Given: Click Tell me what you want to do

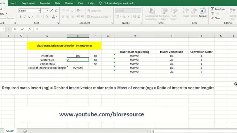Looking at the screenshot, I should point(119,3).
